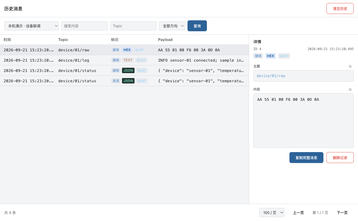
Task: Open the 100 / 页 page size dropdown
Action: coord(272,212)
